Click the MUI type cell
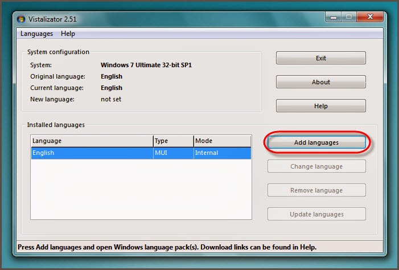Screen dimensions: 399x270 click(174, 153)
